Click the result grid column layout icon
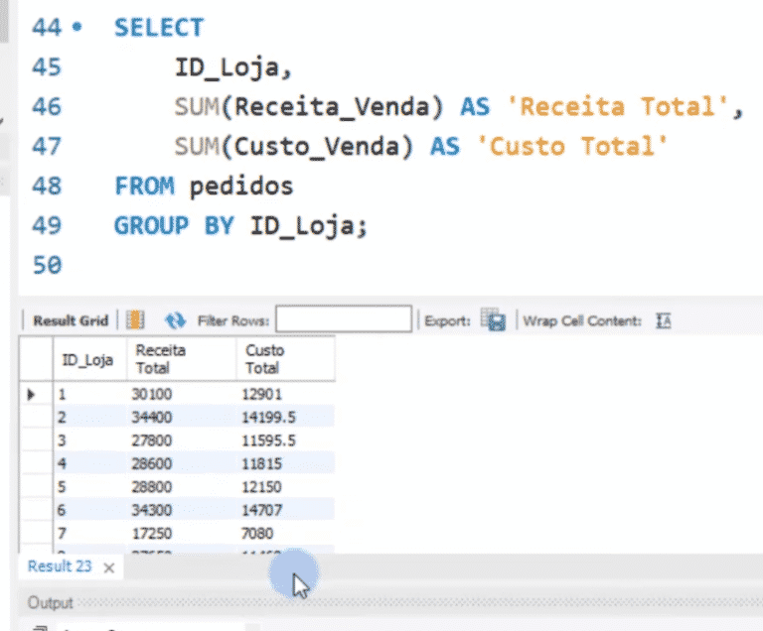The width and height of the screenshot is (763, 631). pyautogui.click(x=135, y=320)
